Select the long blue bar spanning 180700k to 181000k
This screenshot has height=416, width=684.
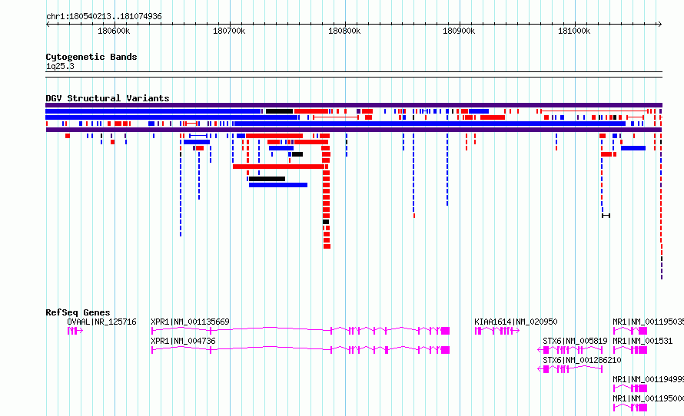[x=430, y=124]
